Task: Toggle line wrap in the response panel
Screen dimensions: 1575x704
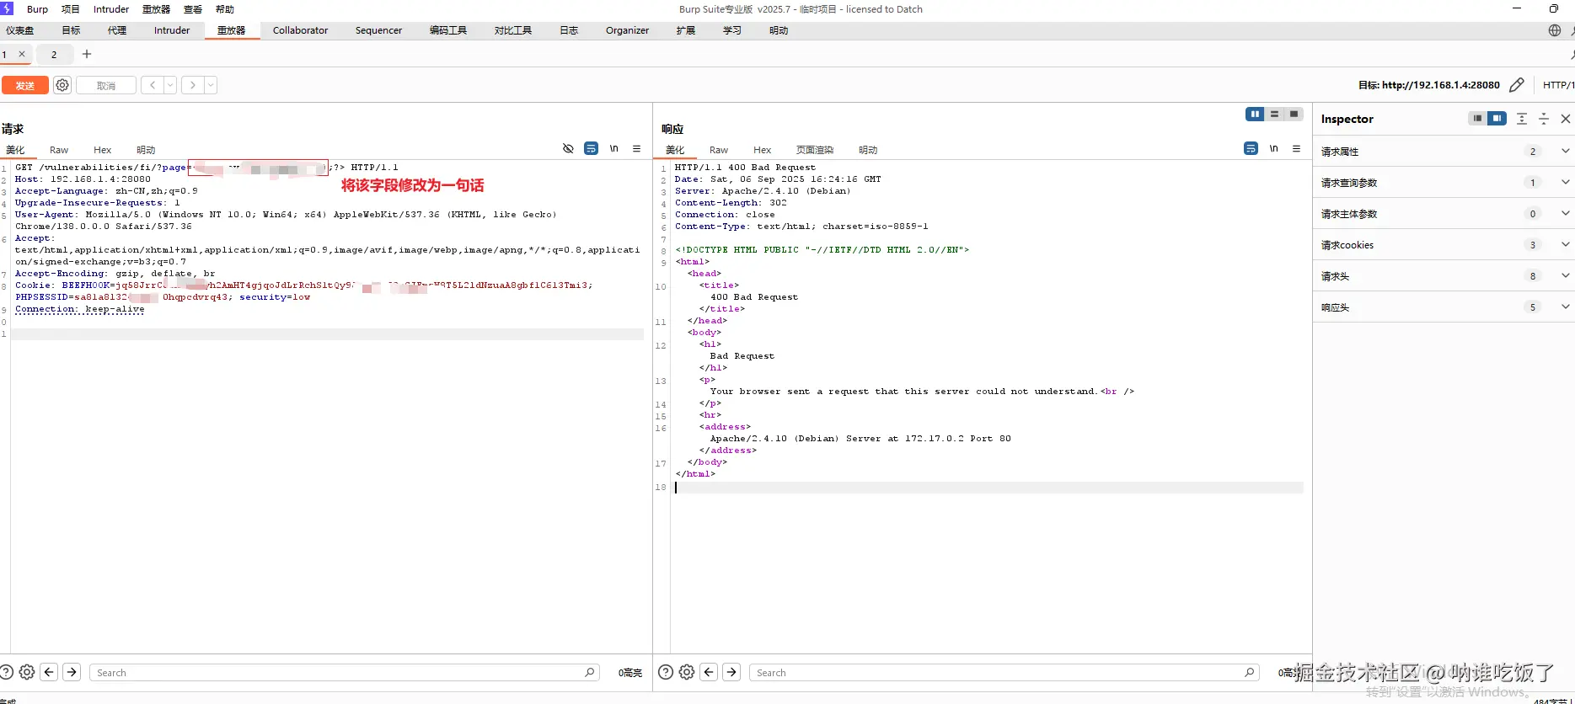Action: point(1251,149)
